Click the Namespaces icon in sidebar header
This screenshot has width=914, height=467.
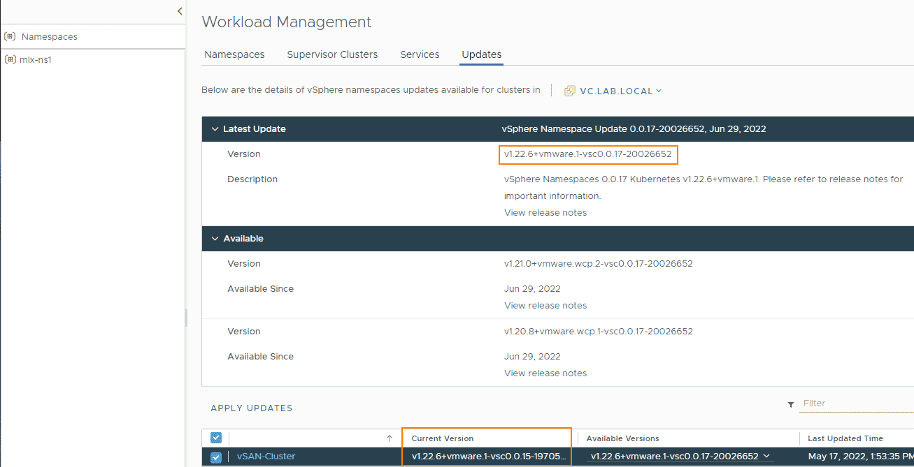(x=10, y=36)
